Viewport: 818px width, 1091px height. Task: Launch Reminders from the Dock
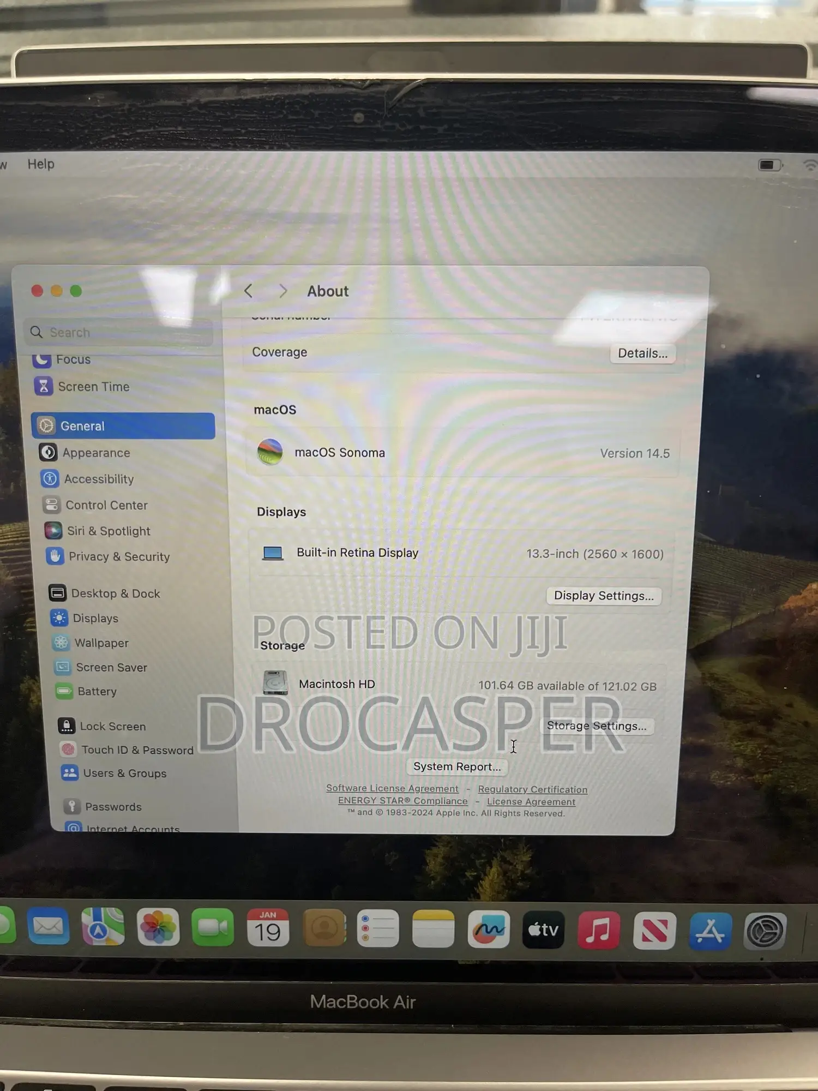pos(378,928)
